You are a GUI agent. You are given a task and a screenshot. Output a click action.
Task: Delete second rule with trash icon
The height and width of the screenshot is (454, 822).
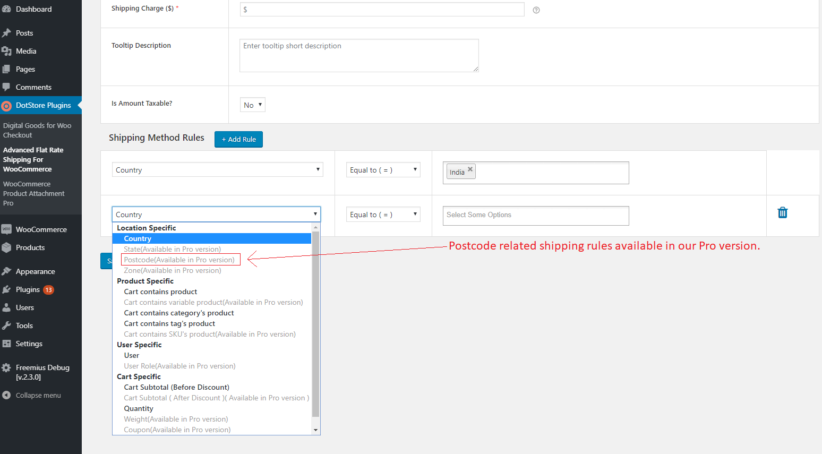coord(783,213)
